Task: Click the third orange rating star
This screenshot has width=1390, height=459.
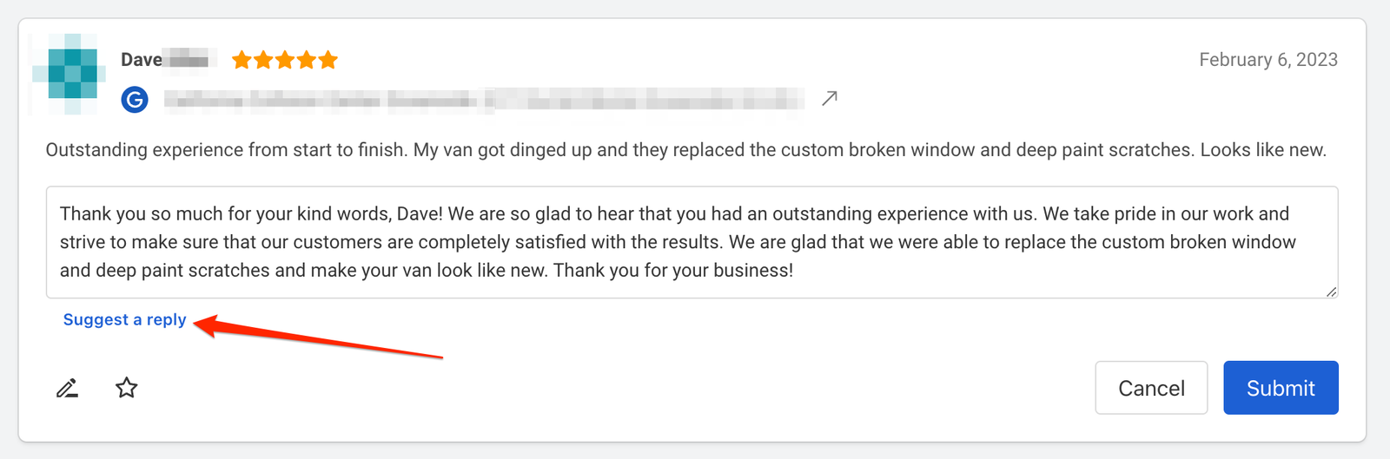Action: coord(285,60)
